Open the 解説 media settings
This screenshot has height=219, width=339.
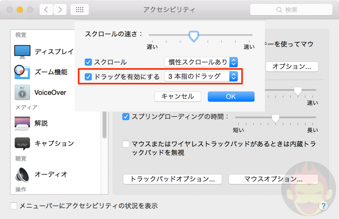(x=41, y=123)
